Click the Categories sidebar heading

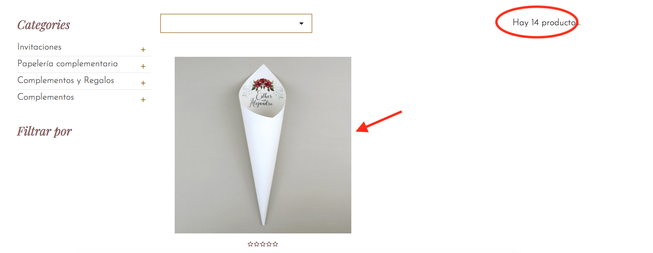point(44,25)
